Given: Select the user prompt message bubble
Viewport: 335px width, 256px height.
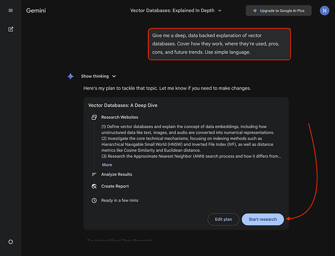Looking at the screenshot, I should tap(219, 44).
